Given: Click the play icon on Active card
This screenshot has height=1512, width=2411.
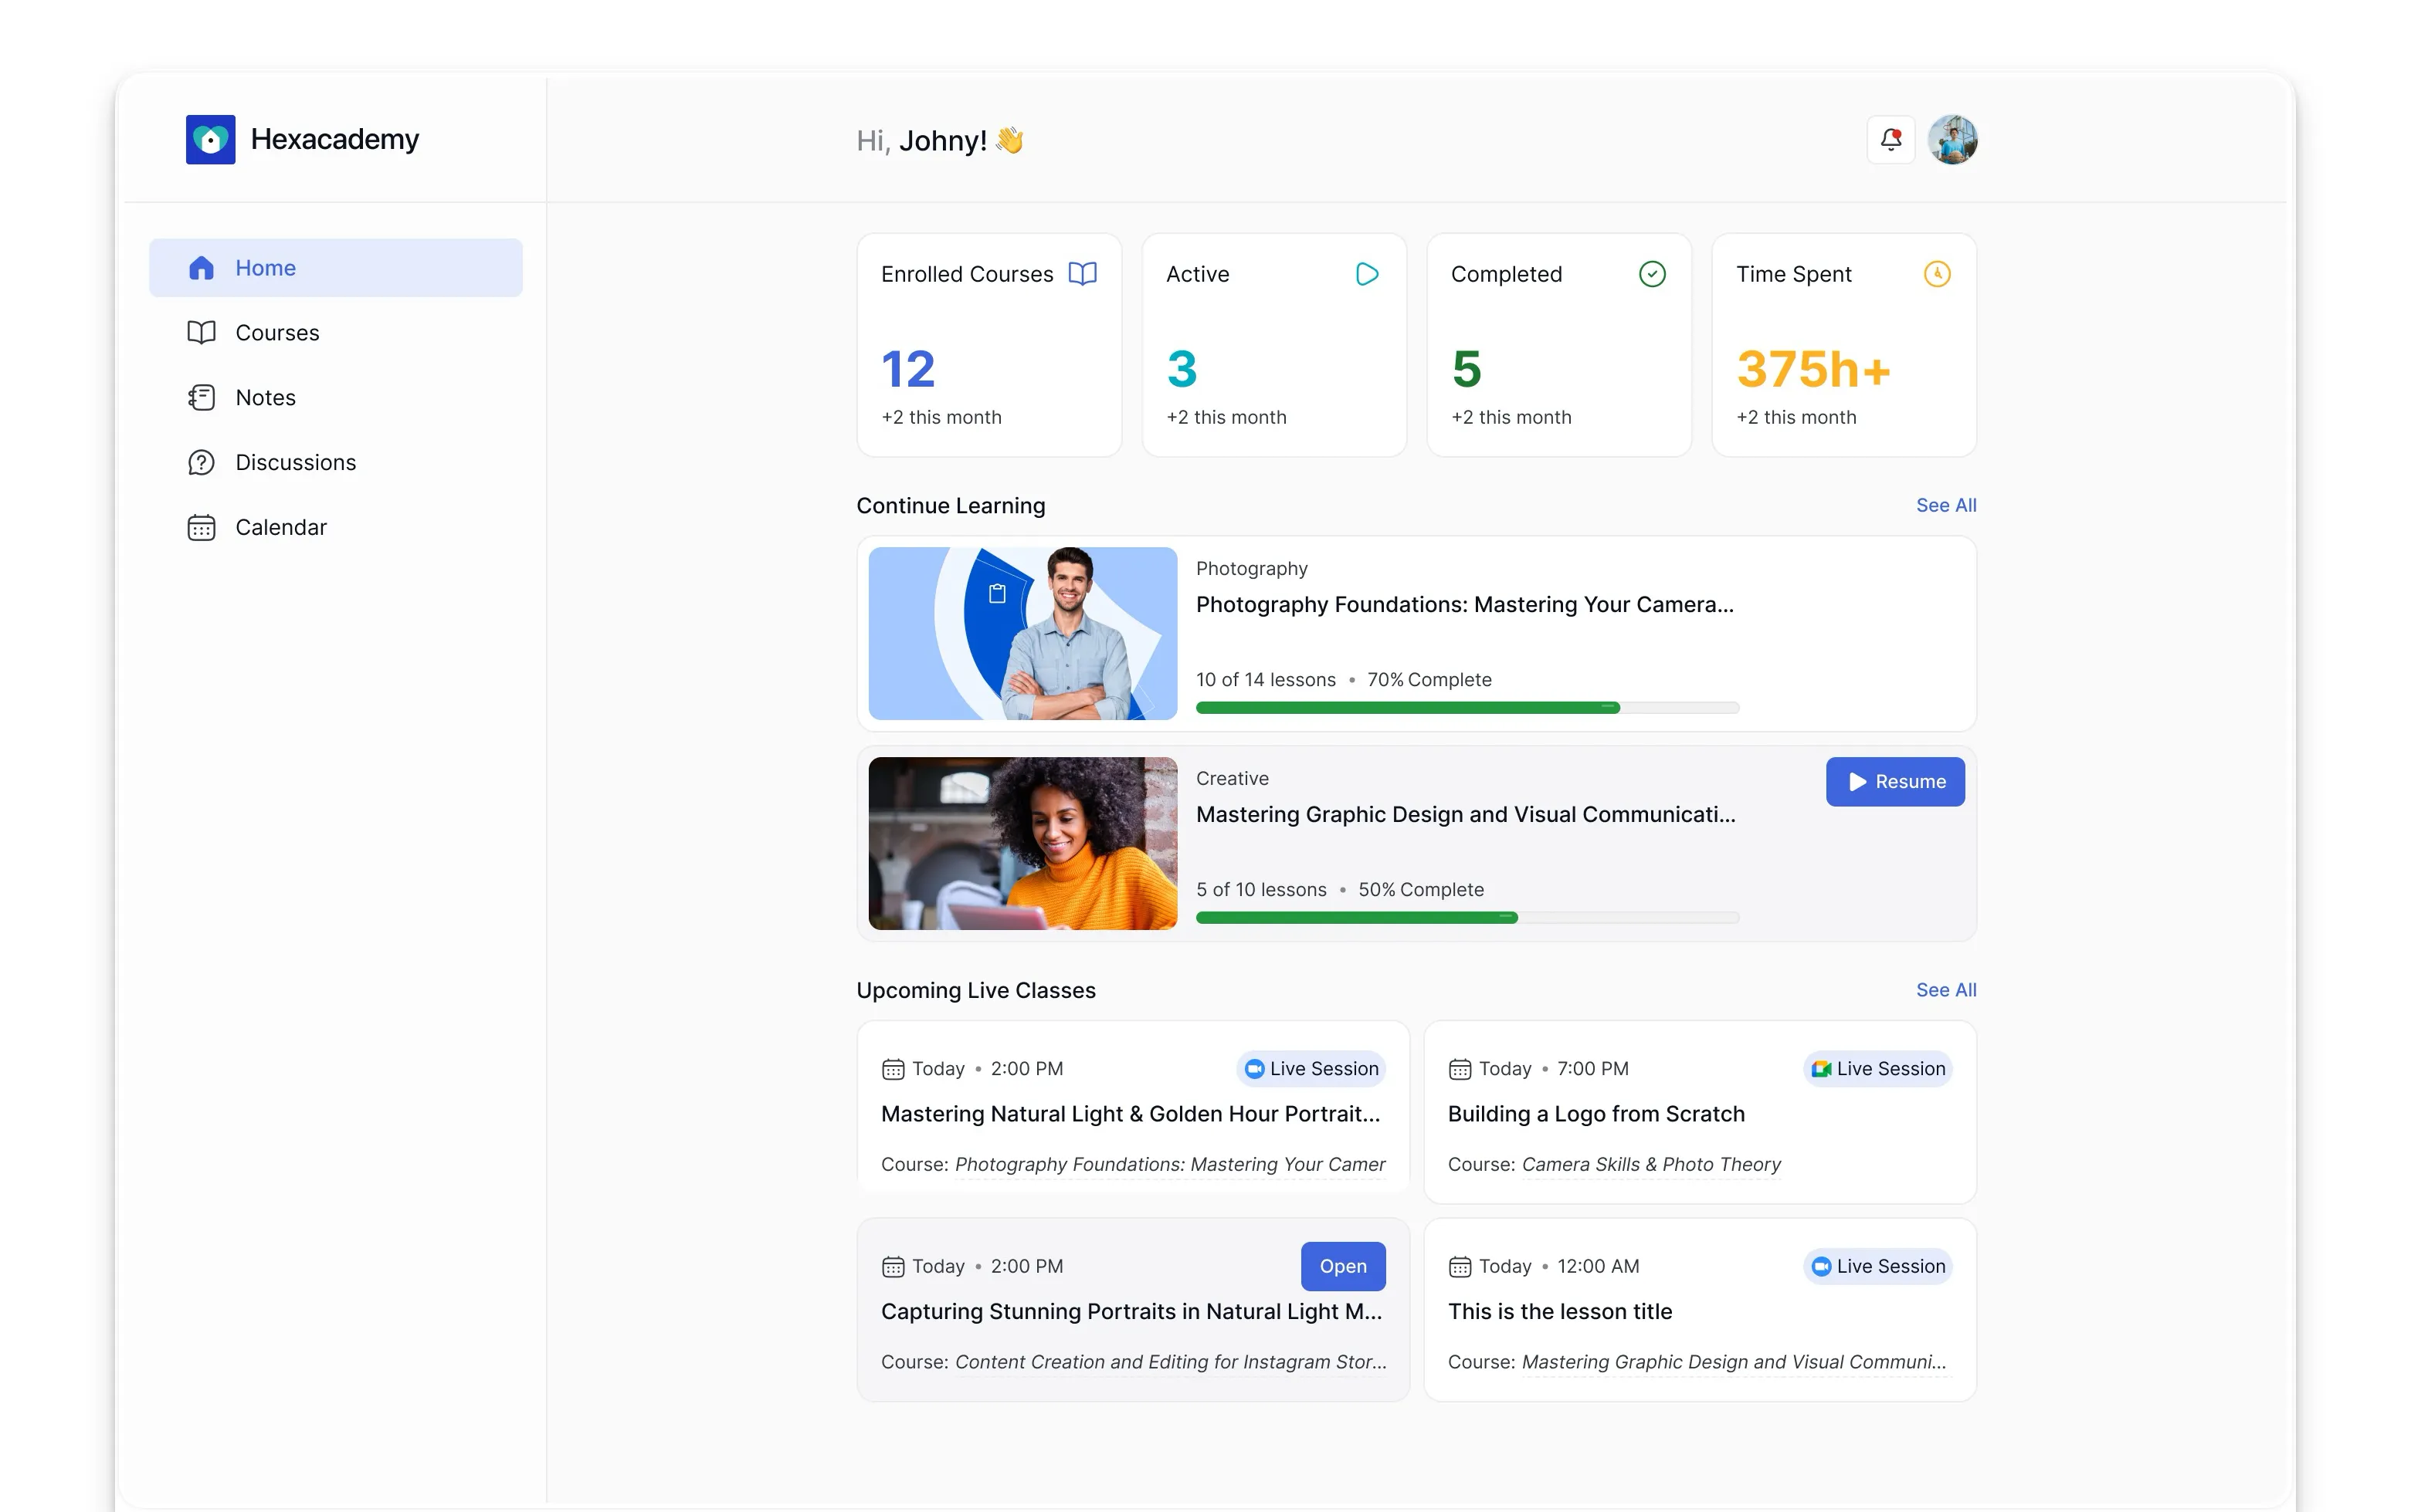Looking at the screenshot, I should point(1367,274).
